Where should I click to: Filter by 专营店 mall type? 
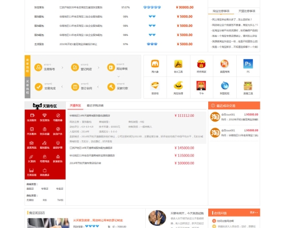(45, 189)
